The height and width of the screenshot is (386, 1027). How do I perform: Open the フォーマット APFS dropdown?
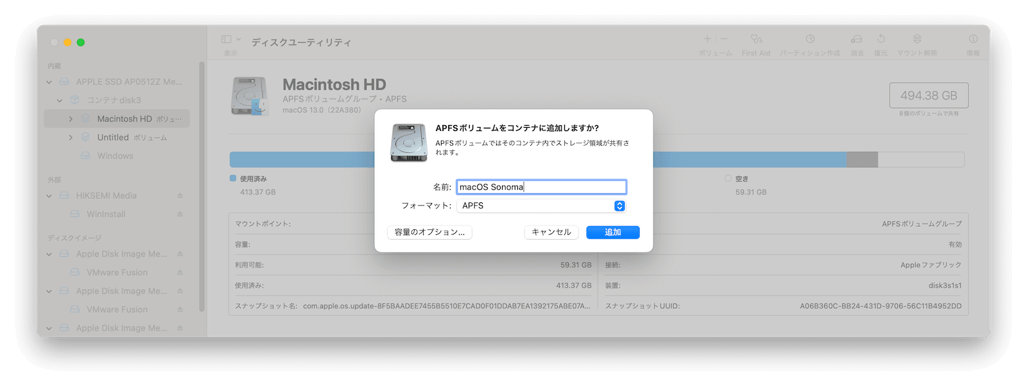tap(541, 206)
